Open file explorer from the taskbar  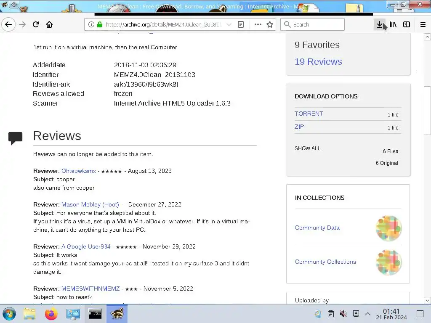point(29,314)
